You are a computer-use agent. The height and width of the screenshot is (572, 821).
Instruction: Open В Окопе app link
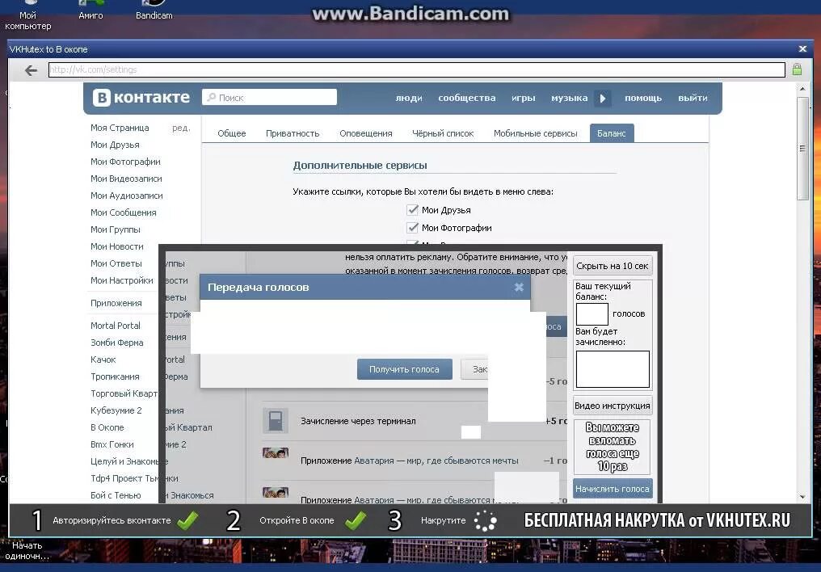(x=107, y=427)
